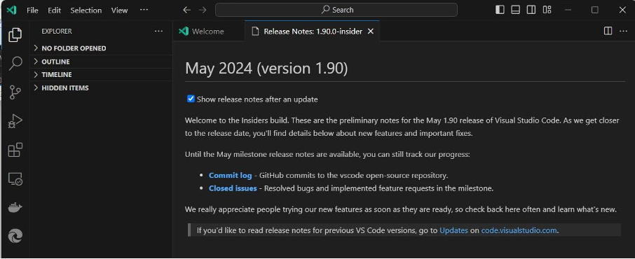Expand the OUTLINE section
Viewport: 635px width, 259px height.
click(101, 62)
